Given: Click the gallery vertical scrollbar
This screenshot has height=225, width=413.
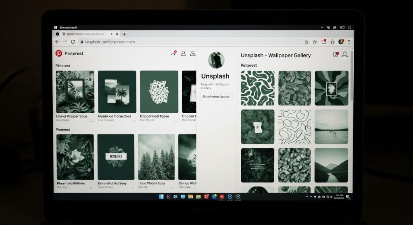Looking at the screenshot, I should 352,76.
